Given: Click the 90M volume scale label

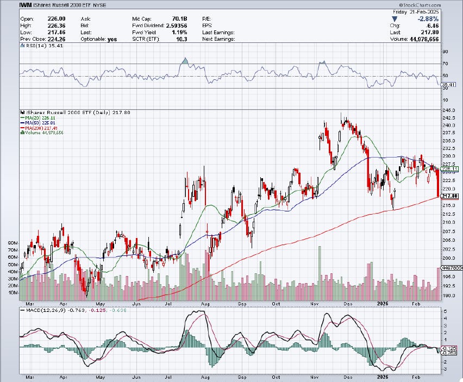Looking at the screenshot, I should (12, 243).
